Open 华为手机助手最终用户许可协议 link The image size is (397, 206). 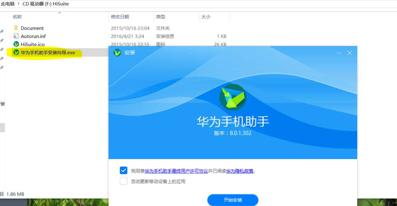[176, 171]
